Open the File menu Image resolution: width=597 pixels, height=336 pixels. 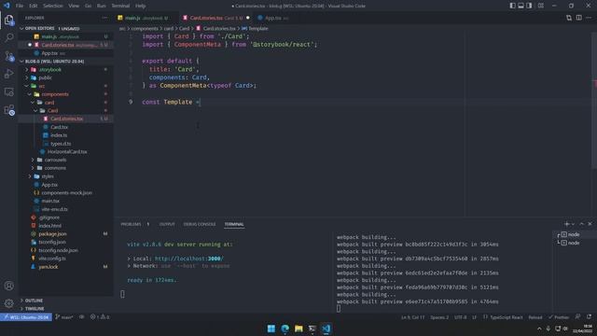pyautogui.click(x=20, y=6)
